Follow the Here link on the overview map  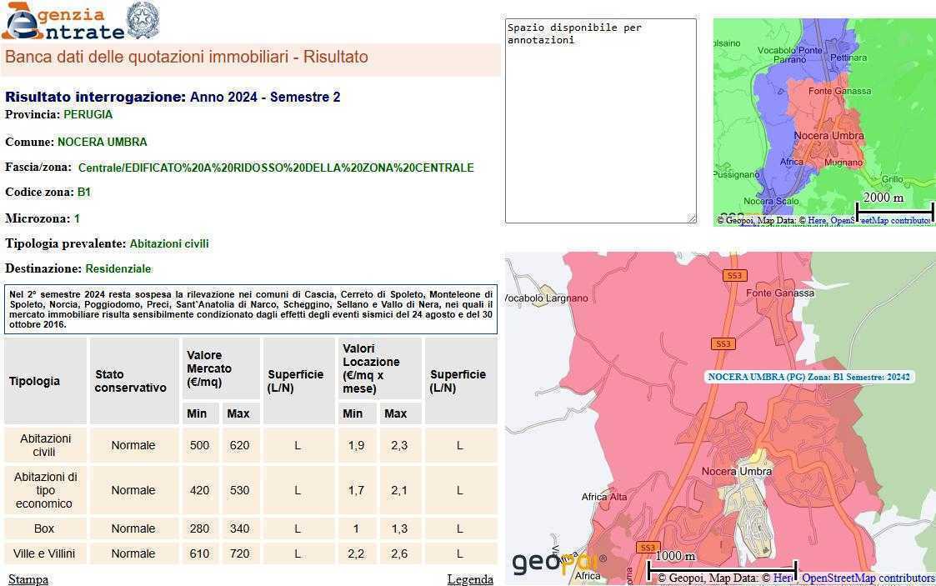[817, 221]
